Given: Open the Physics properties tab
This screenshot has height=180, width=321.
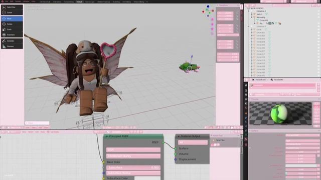Looking at the screenshot, I should point(246,126).
